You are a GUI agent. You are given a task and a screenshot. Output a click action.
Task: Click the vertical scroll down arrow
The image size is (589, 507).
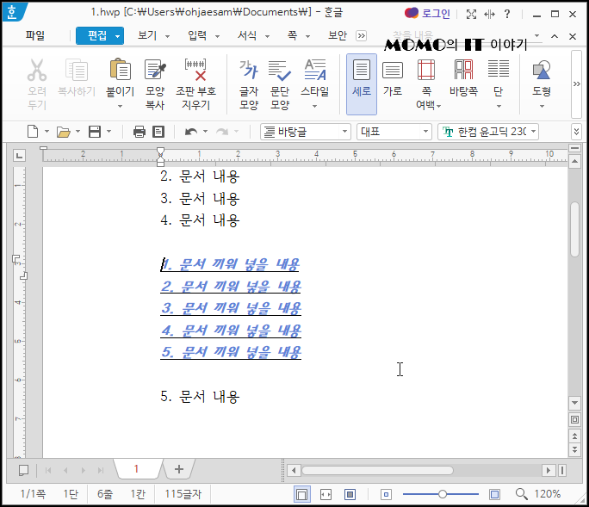pos(574,403)
